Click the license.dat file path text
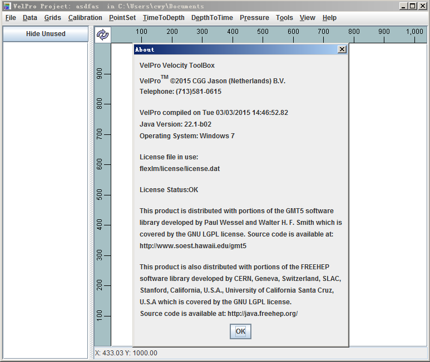The image size is (430, 362). [x=180, y=169]
